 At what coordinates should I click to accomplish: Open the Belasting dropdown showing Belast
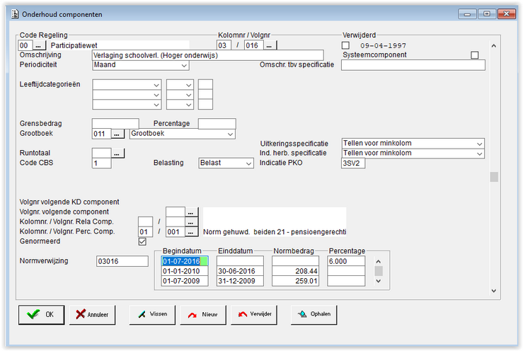click(226, 163)
